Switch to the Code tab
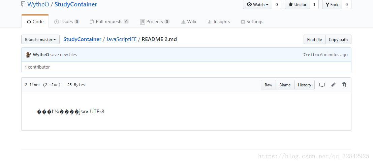Image resolution: width=373 pixels, height=163 pixels. pyautogui.click(x=35, y=22)
